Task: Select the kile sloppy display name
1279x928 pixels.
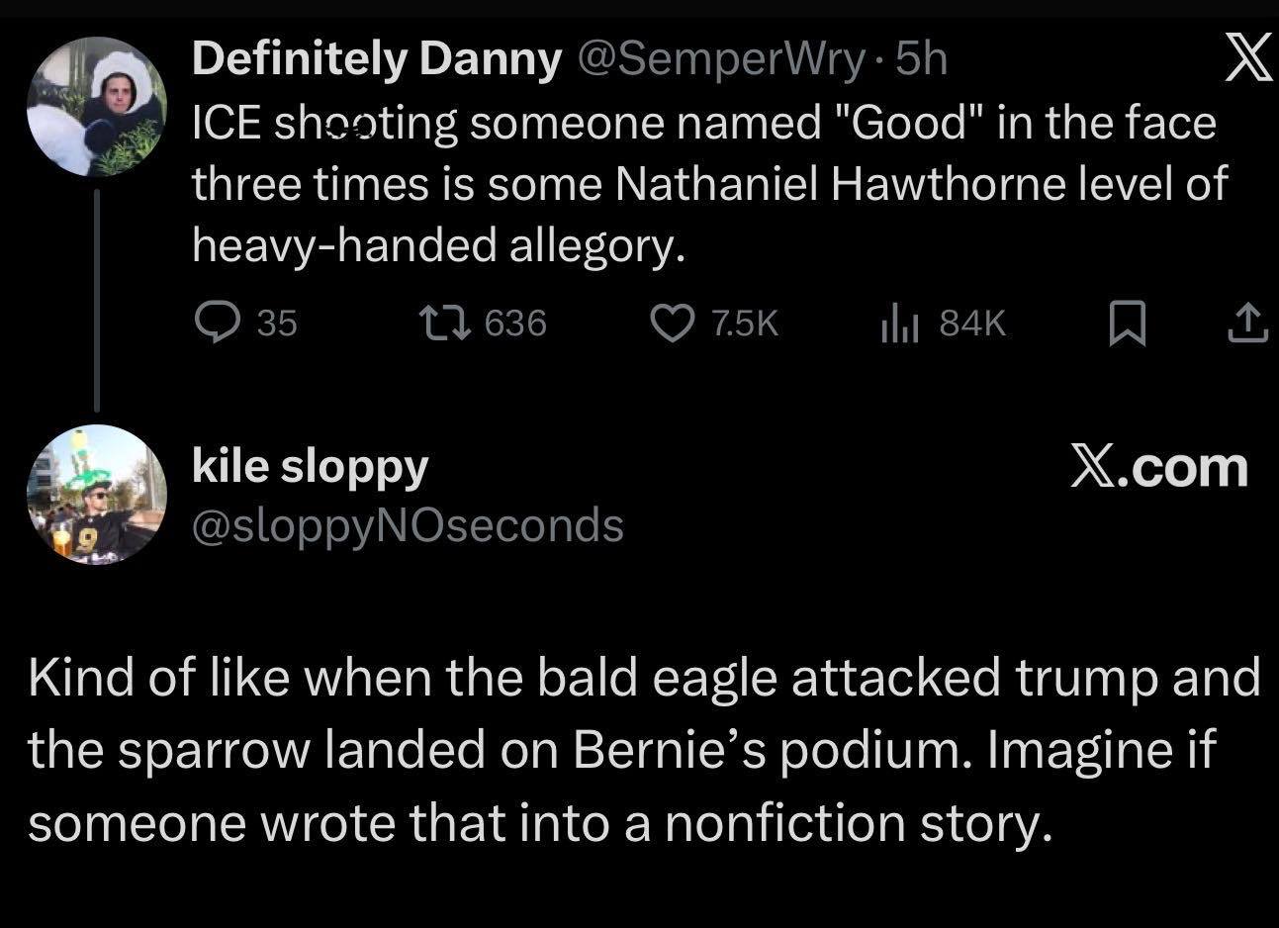Action: click(x=310, y=466)
